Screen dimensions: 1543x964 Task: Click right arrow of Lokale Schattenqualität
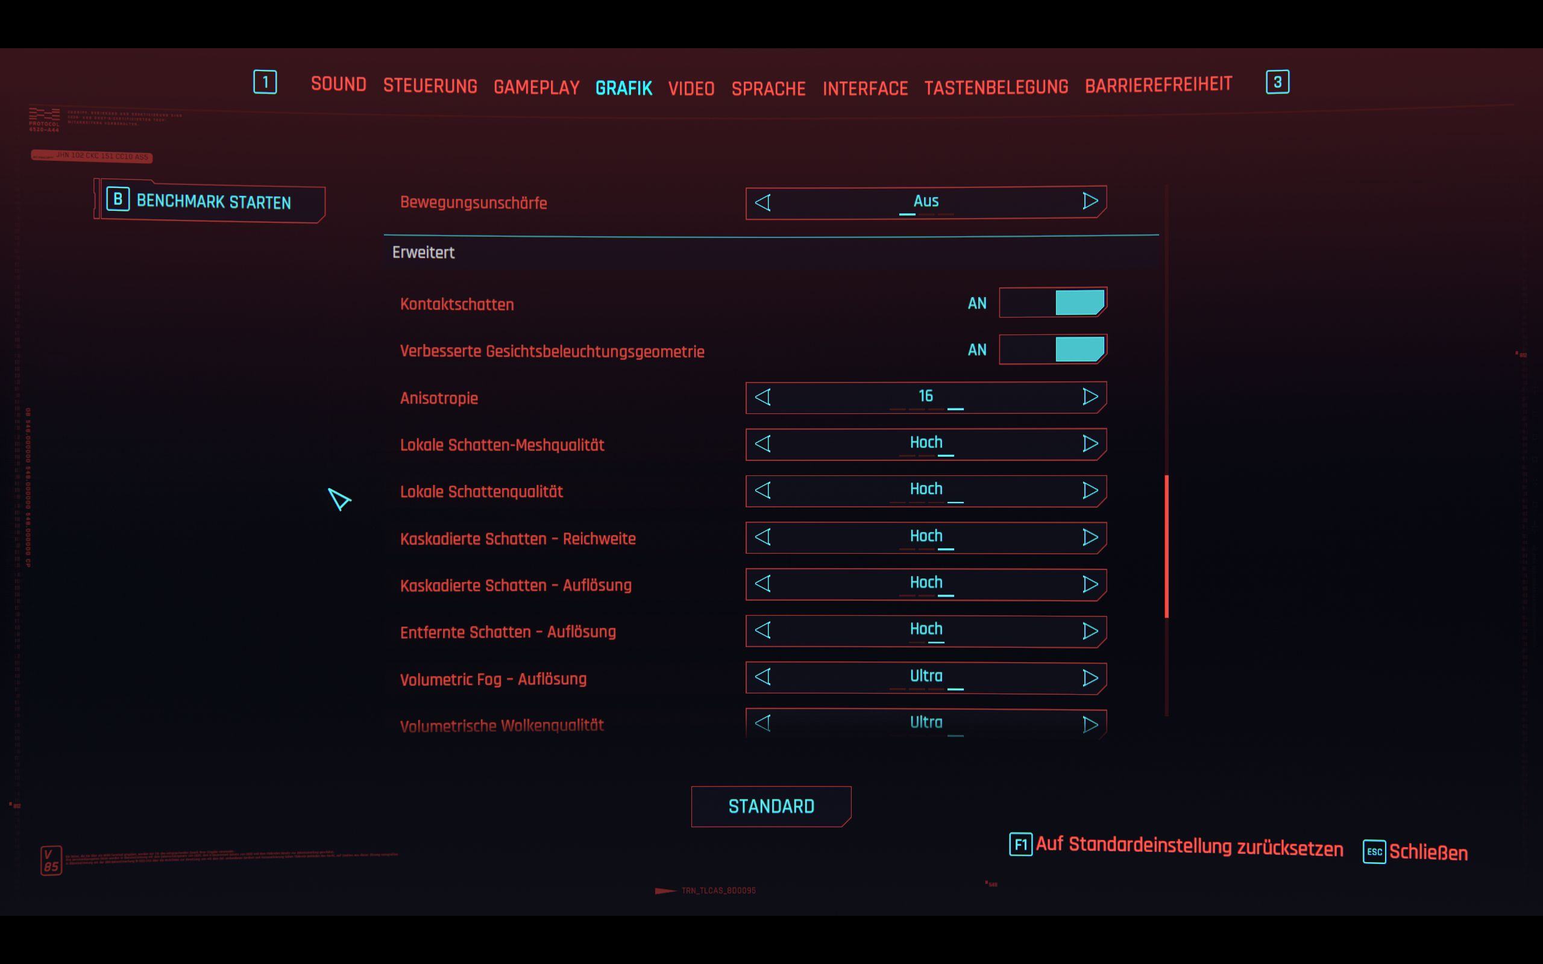tap(1090, 490)
